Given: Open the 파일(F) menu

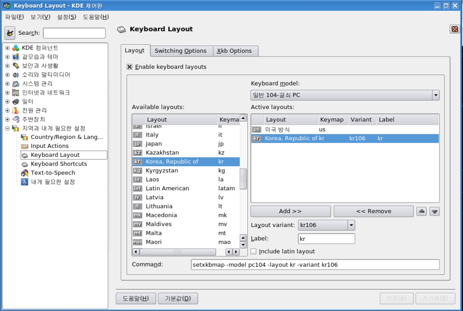Looking at the screenshot, I should (14, 17).
